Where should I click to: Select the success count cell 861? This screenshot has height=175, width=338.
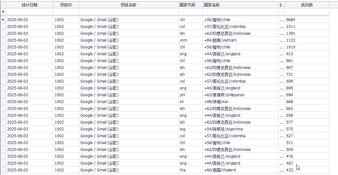point(307,61)
